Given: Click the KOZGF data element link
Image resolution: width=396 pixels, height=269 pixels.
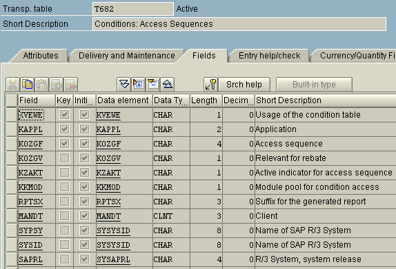Looking at the screenshot, I should point(108,144).
